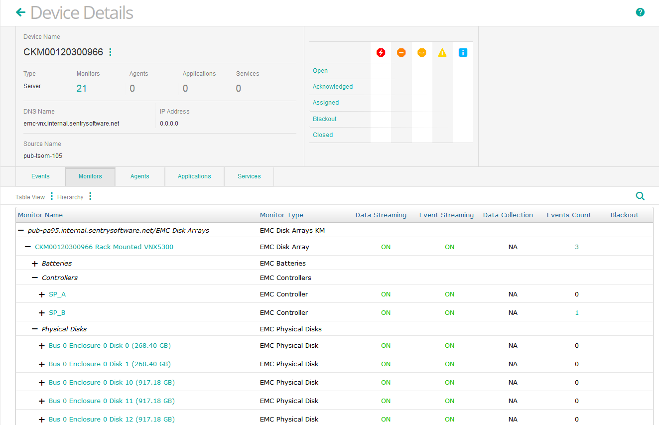The width and height of the screenshot is (659, 425).
Task: Click the yellow warning triangle severity icon
Action: point(442,52)
